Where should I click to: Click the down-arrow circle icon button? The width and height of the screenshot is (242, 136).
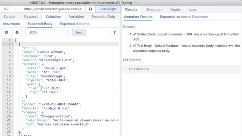click(6, 32)
